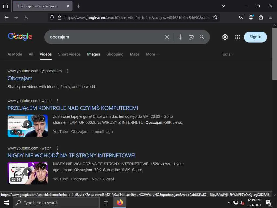
Task: Switch to All results tab
Action: pos(31,54)
